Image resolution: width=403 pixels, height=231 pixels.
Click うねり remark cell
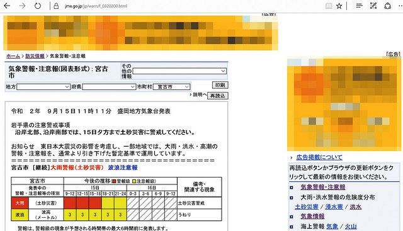tap(199, 215)
